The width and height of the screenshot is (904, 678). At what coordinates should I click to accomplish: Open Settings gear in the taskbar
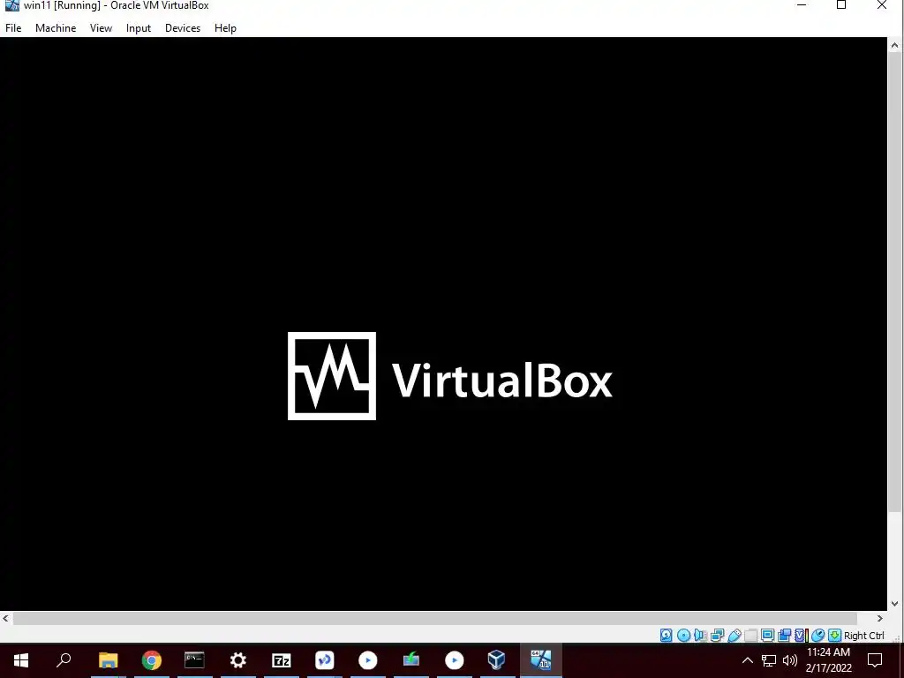(238, 660)
